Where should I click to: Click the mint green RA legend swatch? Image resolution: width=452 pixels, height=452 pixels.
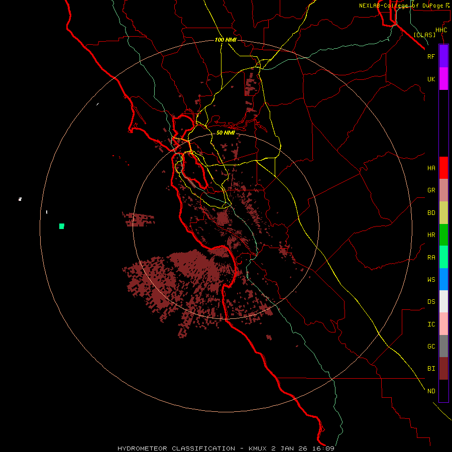point(443,257)
